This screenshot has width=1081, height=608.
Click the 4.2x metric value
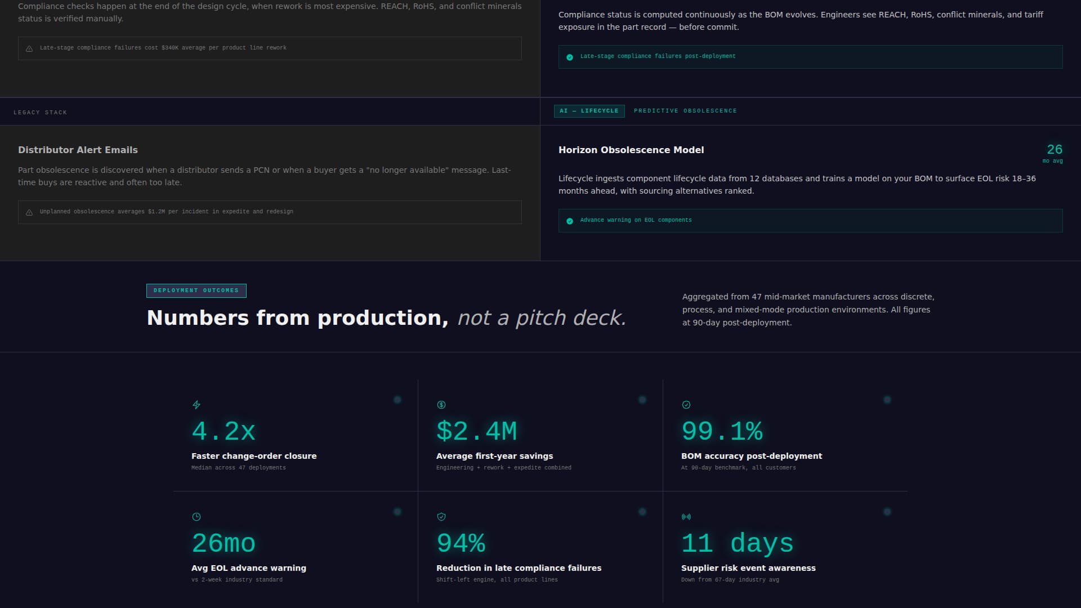tap(224, 432)
